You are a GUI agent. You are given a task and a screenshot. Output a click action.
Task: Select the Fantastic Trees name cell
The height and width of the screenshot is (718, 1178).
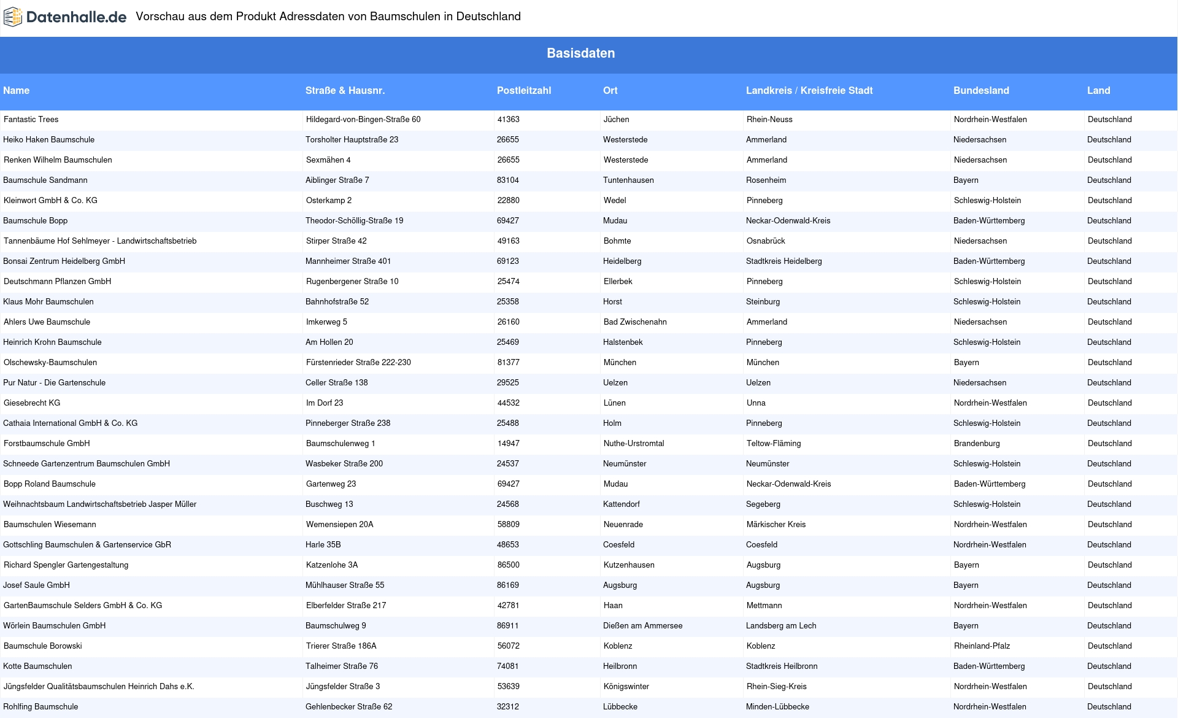click(31, 120)
